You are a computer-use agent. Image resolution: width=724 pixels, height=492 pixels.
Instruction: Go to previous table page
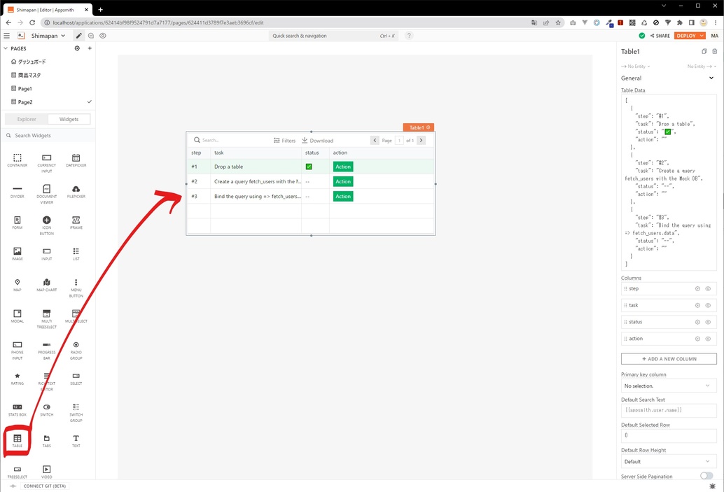click(375, 140)
